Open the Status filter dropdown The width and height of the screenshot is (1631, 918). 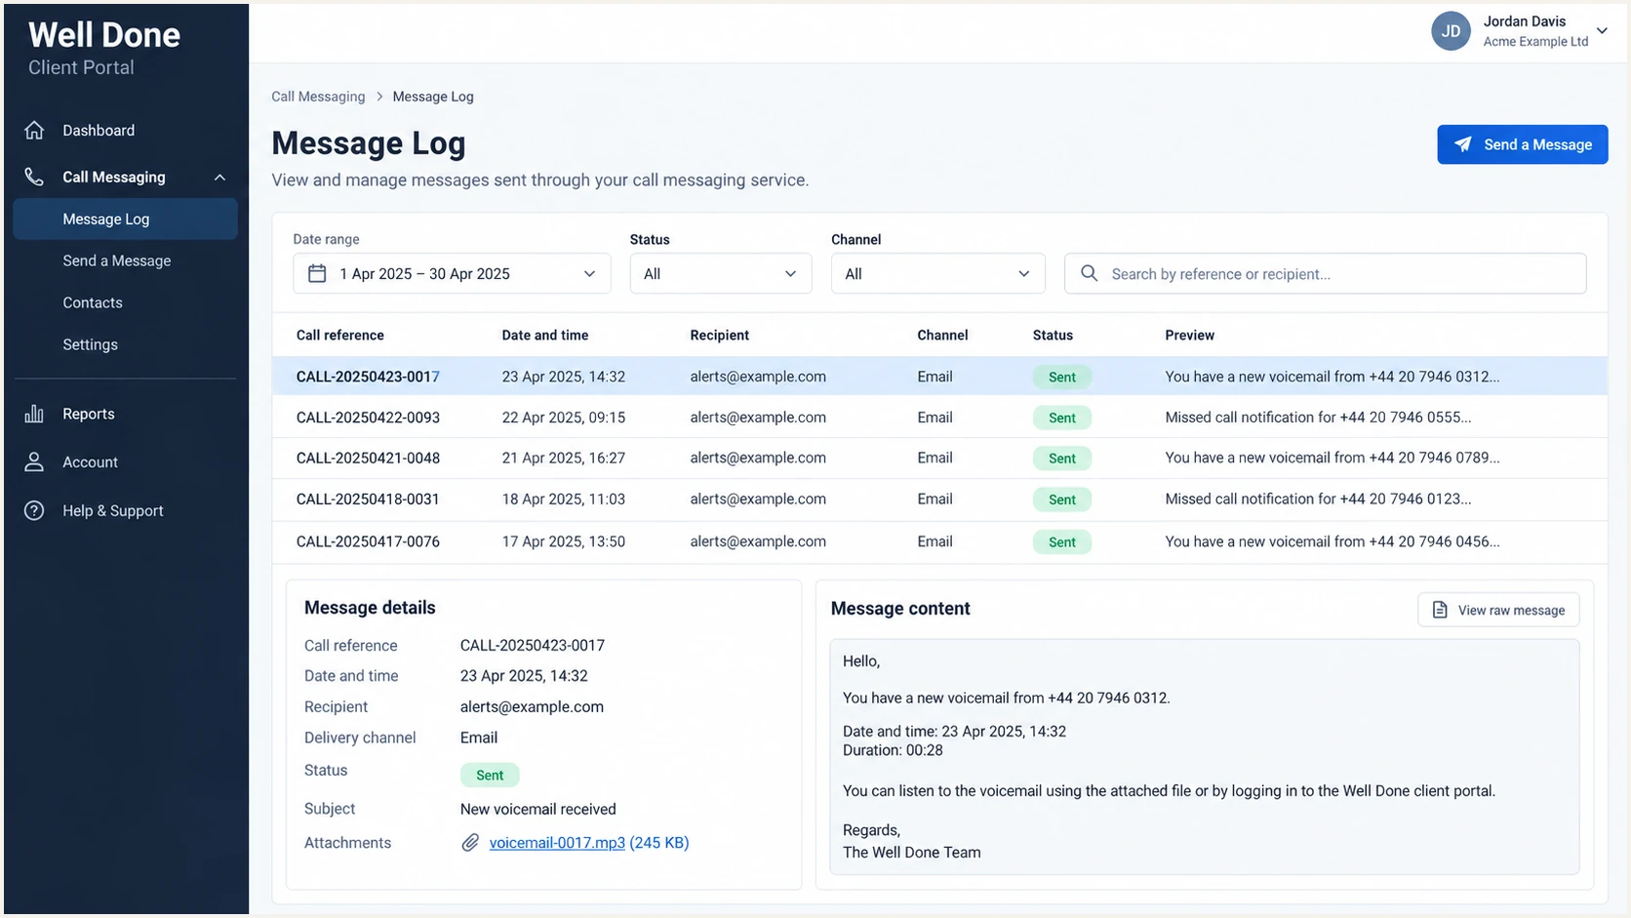pyautogui.click(x=721, y=273)
